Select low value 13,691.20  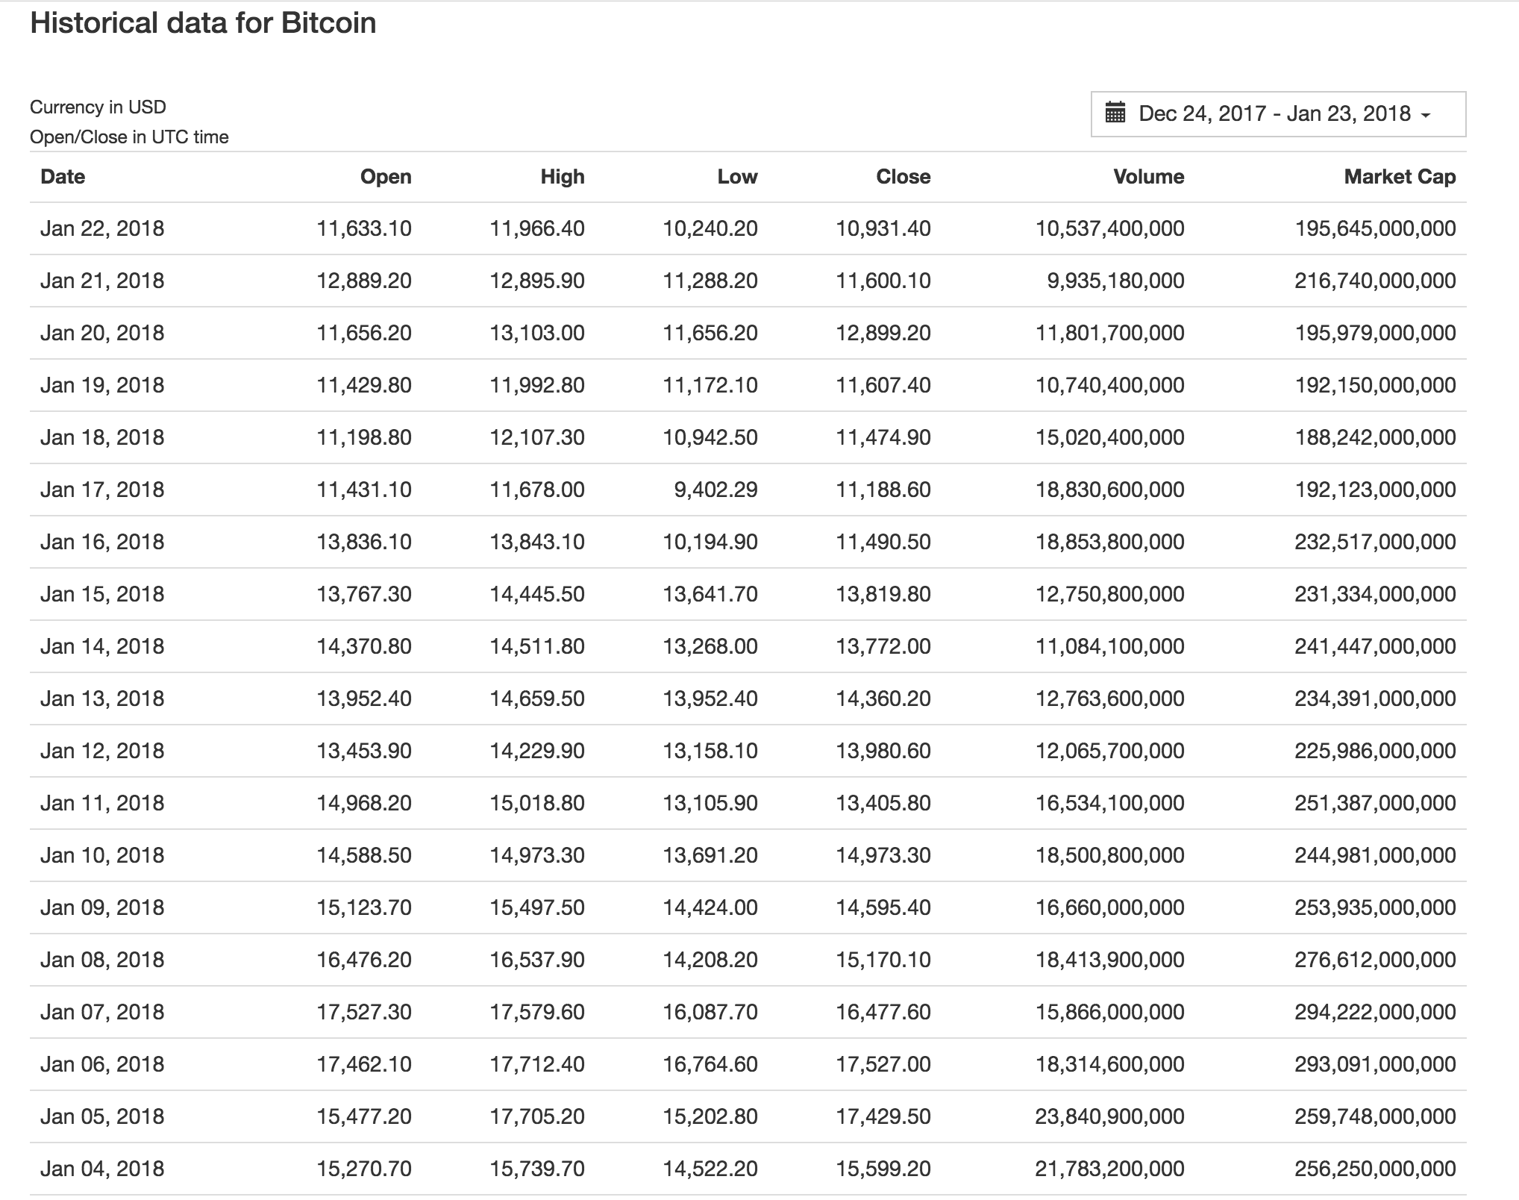point(710,855)
